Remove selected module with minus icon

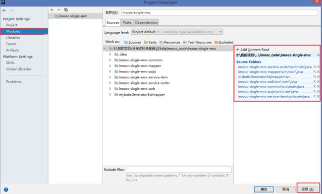[59, 9]
